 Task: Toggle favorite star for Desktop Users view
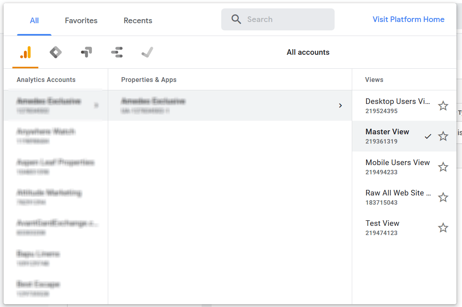pos(443,106)
